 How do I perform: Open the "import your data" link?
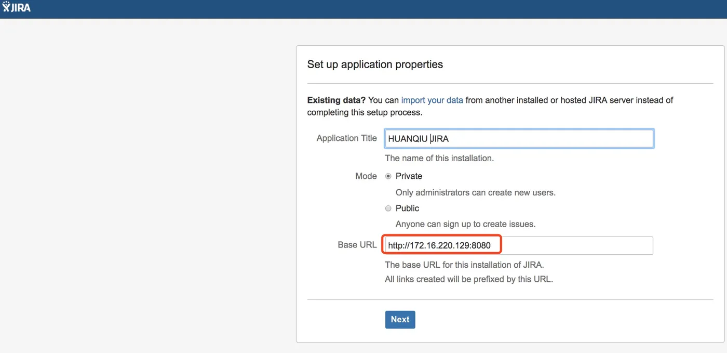point(432,100)
